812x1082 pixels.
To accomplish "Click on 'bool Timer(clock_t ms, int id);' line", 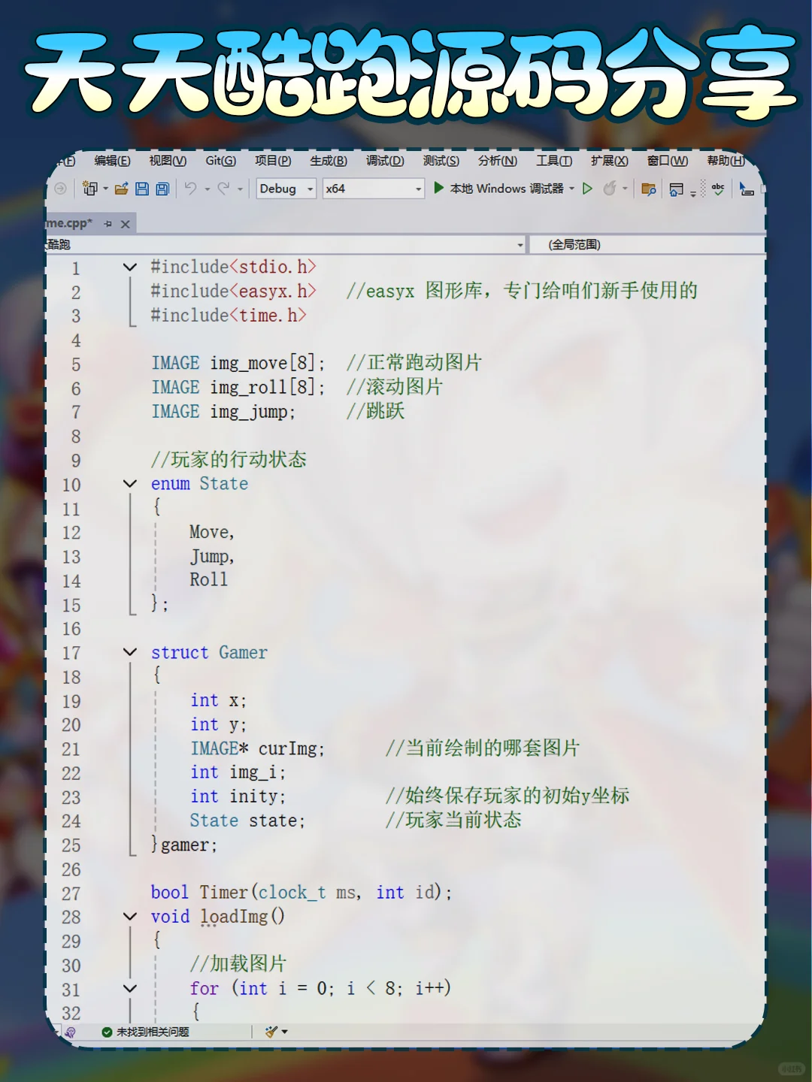I will 301,893.
